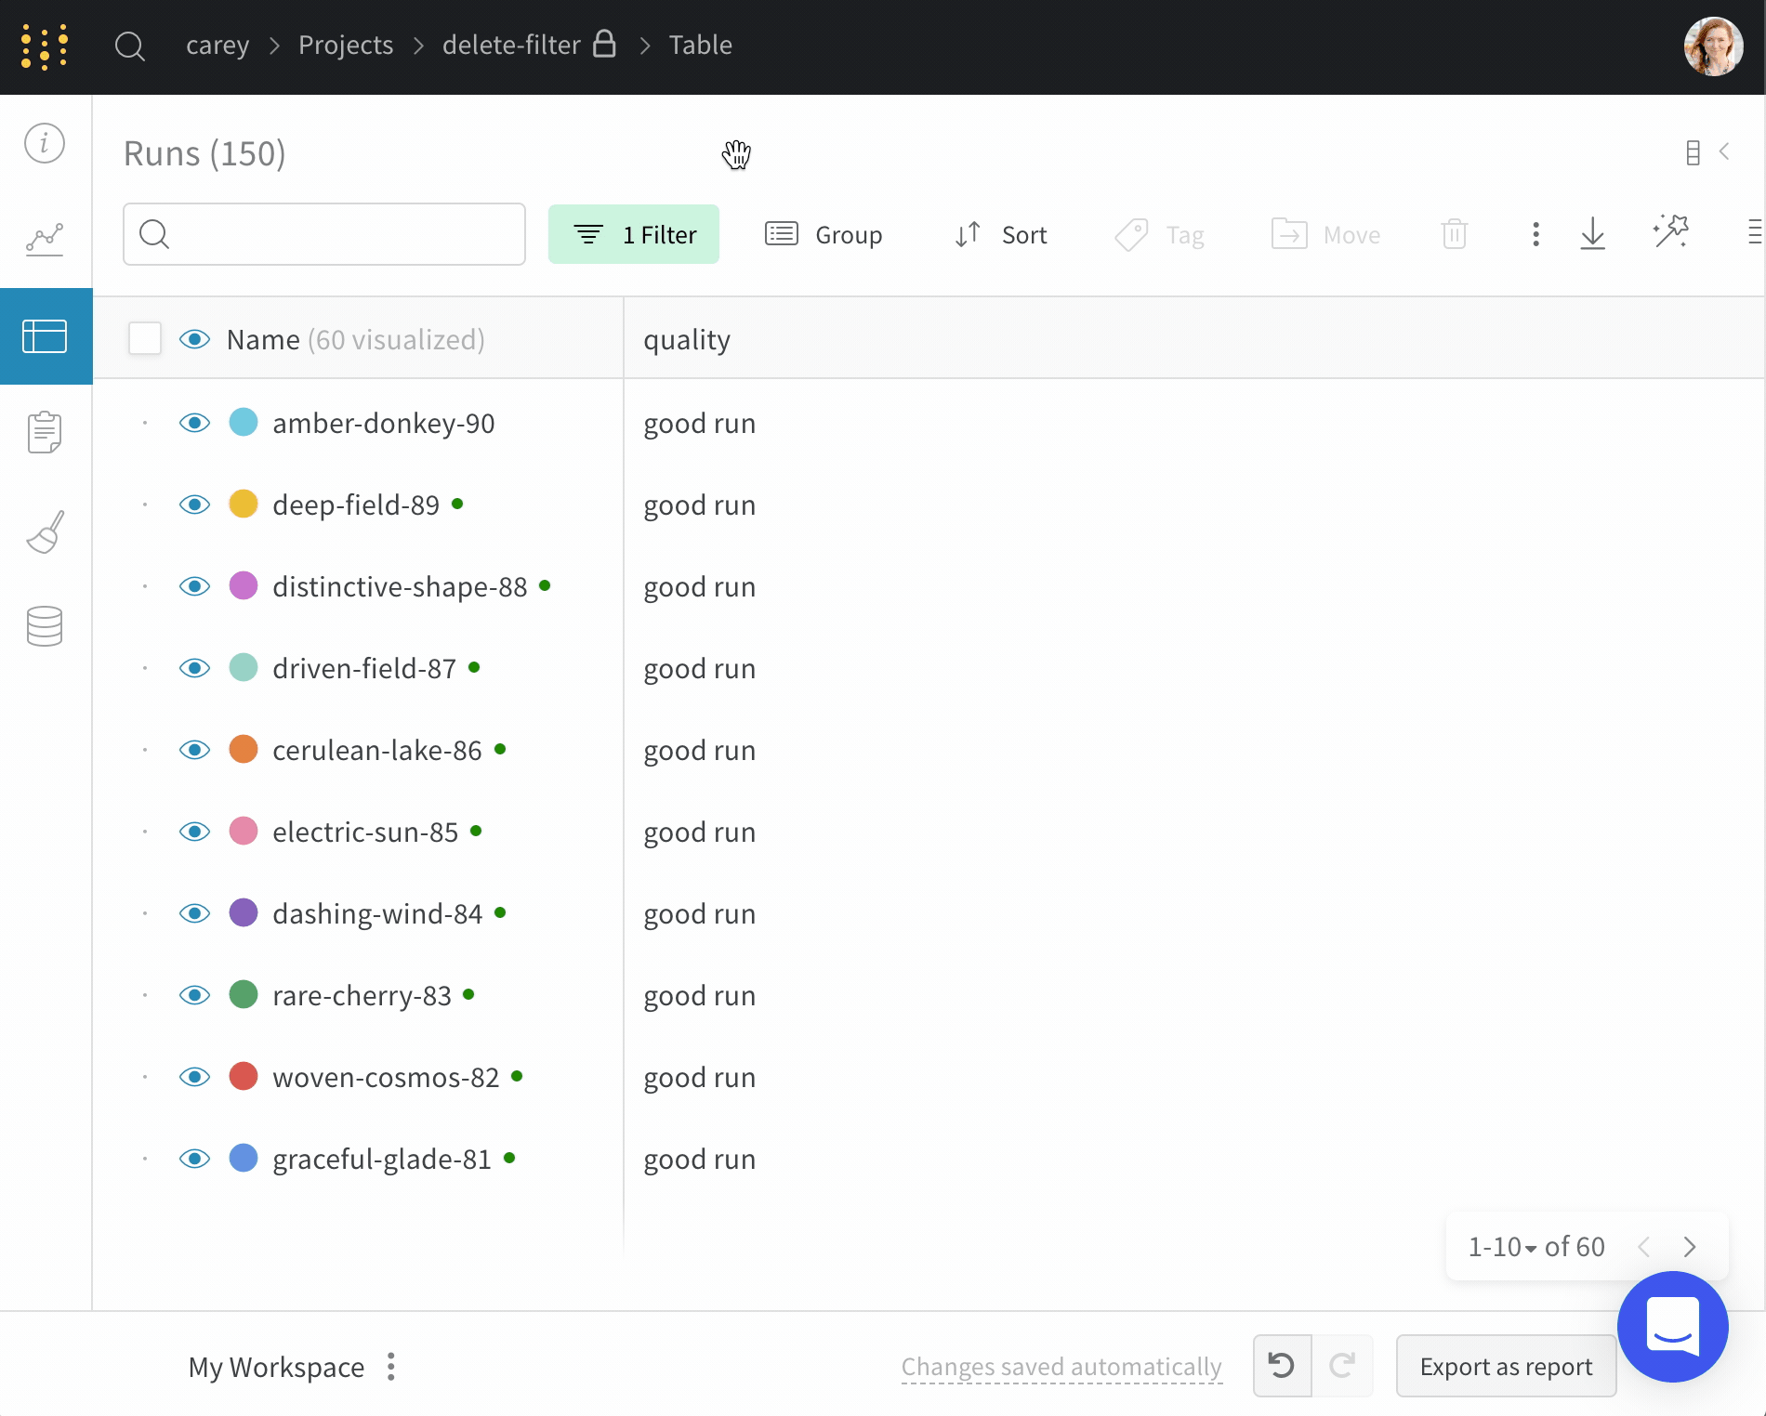Open the project overview info icon
This screenshot has width=1766, height=1416.
click(45, 143)
